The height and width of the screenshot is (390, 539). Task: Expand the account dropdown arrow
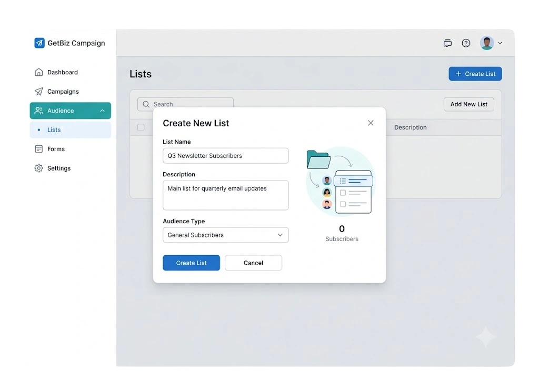[500, 43]
